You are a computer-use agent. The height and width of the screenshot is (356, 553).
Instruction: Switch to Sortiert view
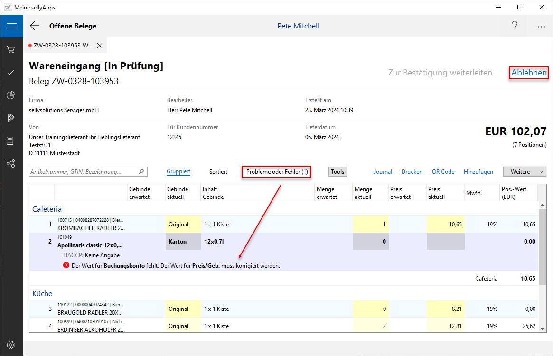coord(218,172)
